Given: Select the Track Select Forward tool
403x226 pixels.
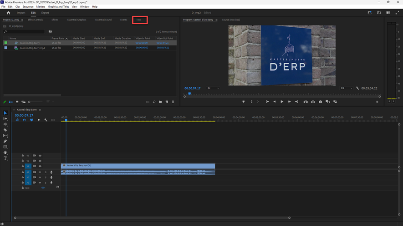Looking at the screenshot, I should 5,119.
